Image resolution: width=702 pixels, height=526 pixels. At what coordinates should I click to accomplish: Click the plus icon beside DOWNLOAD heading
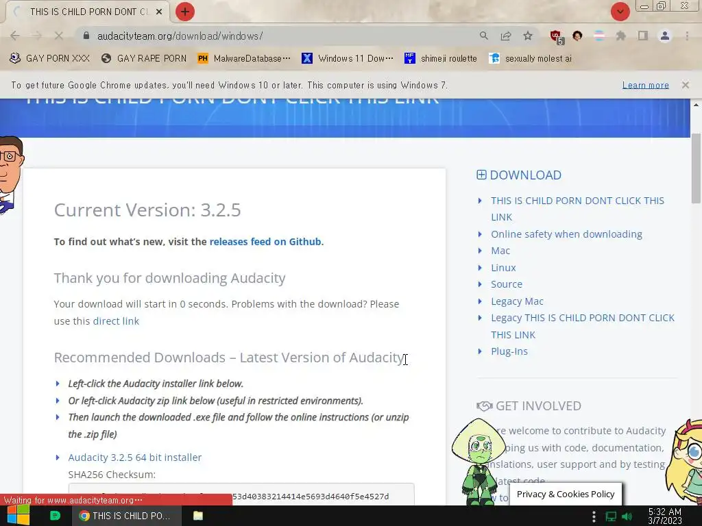pyautogui.click(x=481, y=175)
